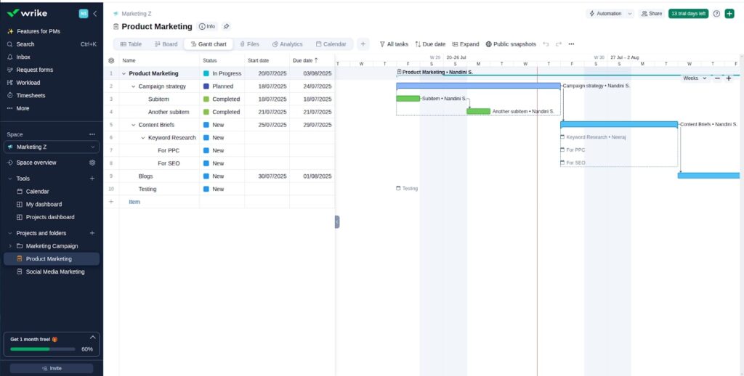Collapse Projects and folders section

coord(10,233)
